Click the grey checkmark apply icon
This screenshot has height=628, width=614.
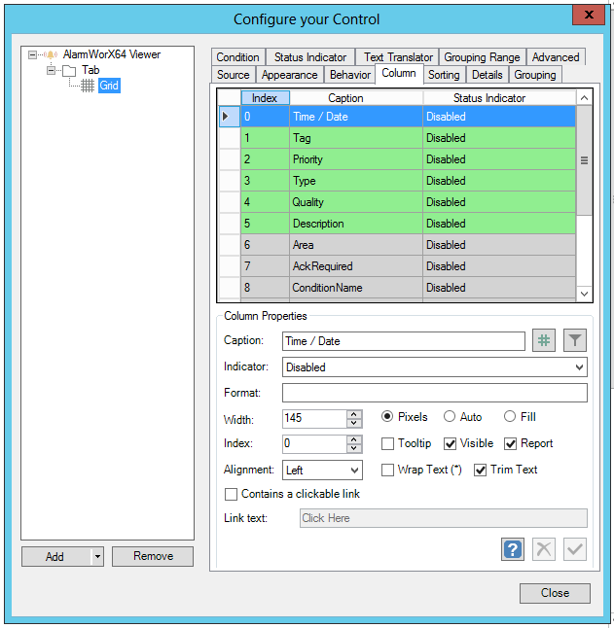575,549
